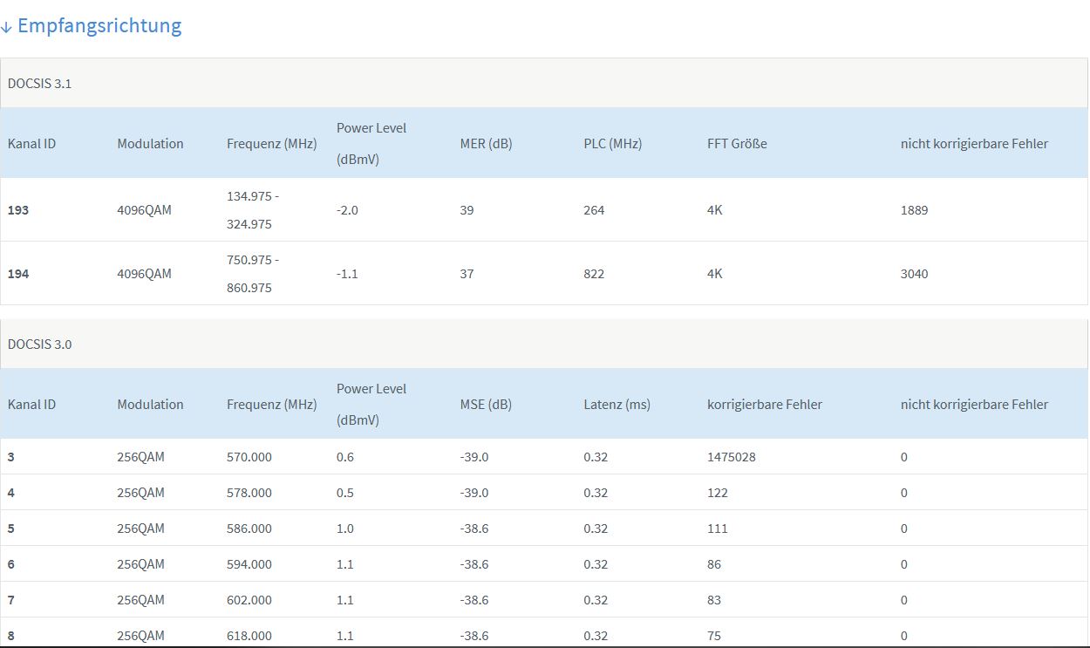This screenshot has width=1090, height=648.
Task: Click Kanal ID header in DOCSIS 3.1 table
Action: click(x=32, y=144)
